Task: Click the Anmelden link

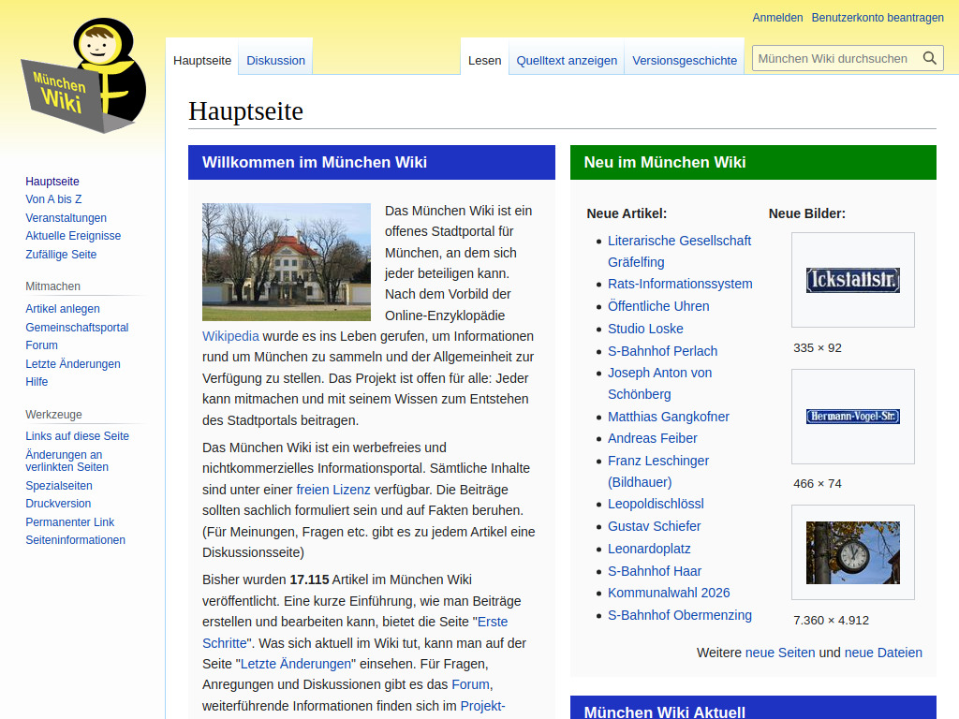Action: (x=775, y=17)
